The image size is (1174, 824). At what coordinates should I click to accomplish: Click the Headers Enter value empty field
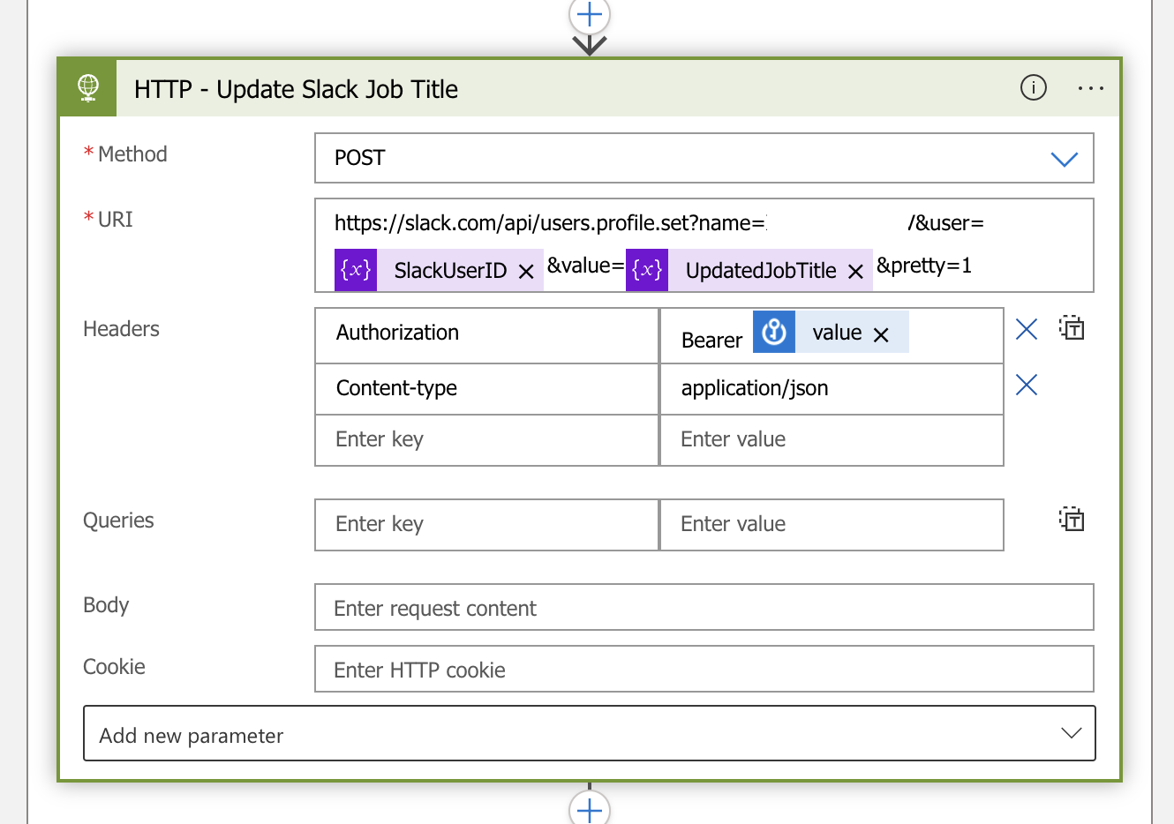tap(831, 440)
